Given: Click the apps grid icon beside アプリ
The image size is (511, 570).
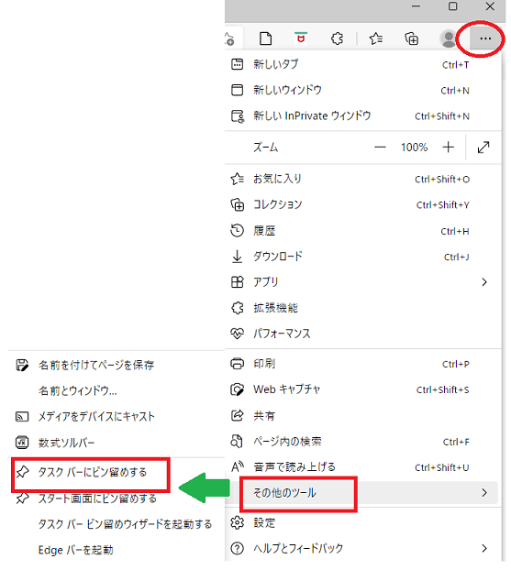Looking at the screenshot, I should pyautogui.click(x=237, y=281).
